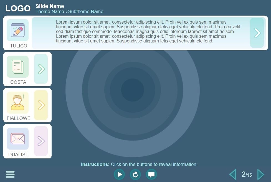Click the Lorem ipsum text in TULICO panel

point(148,31)
